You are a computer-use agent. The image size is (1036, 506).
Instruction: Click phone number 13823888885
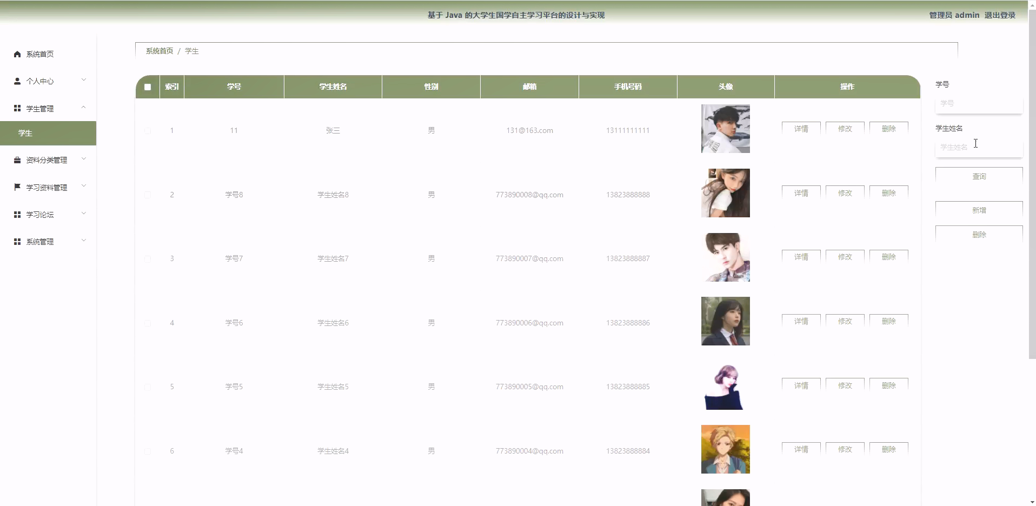point(628,387)
